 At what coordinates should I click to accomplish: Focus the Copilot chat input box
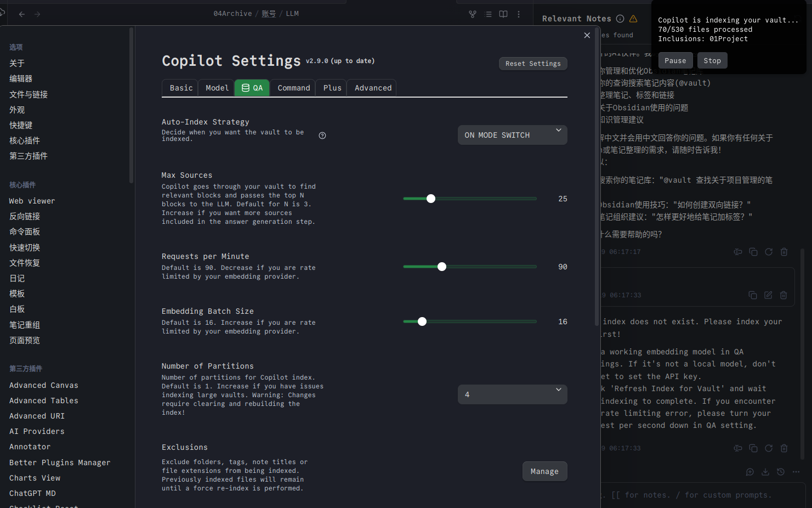702,495
